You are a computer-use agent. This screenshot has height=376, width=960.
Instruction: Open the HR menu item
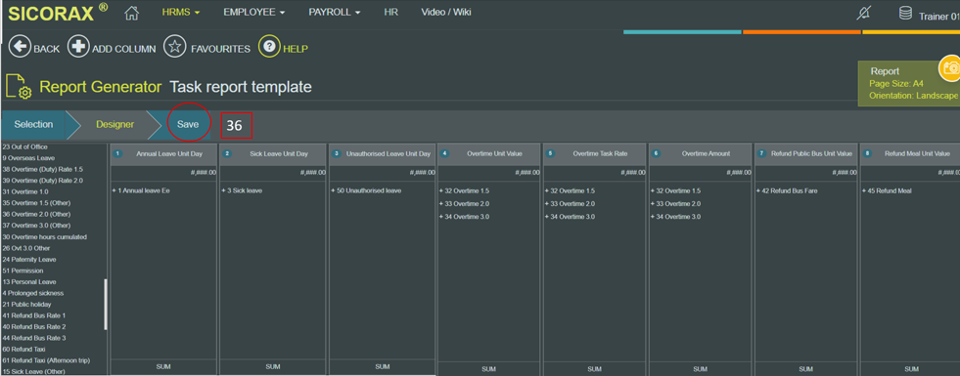pyautogui.click(x=390, y=13)
